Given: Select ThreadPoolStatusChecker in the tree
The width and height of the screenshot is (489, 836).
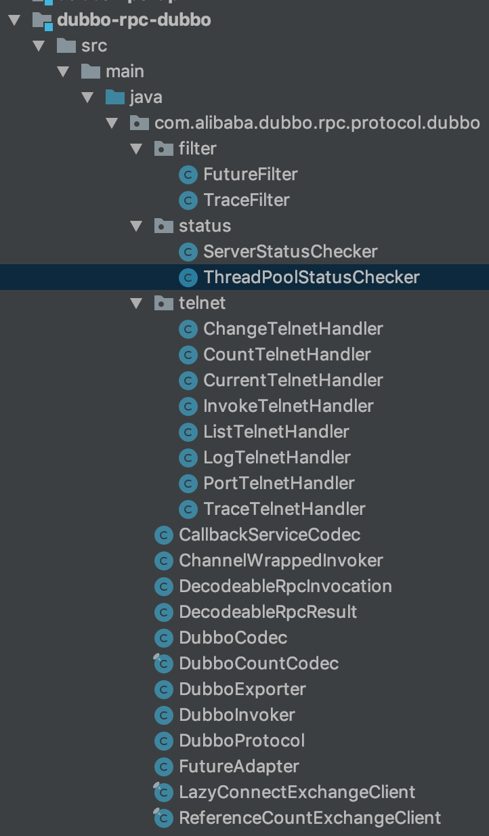Looking at the screenshot, I should tap(311, 278).
